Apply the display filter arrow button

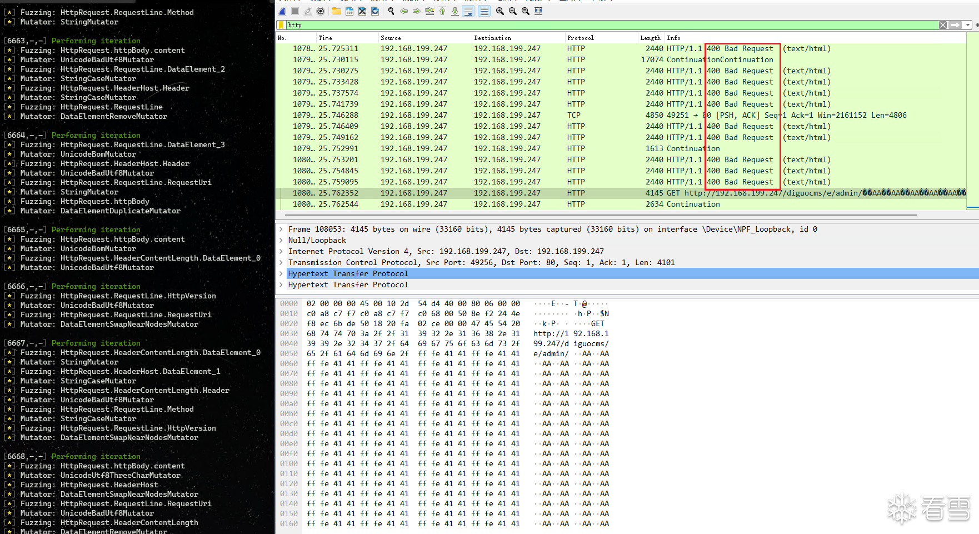(955, 25)
